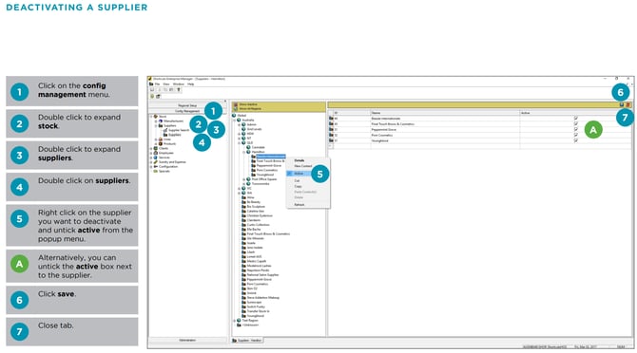Select National Salon Supplies in the supplier list

tap(262, 275)
